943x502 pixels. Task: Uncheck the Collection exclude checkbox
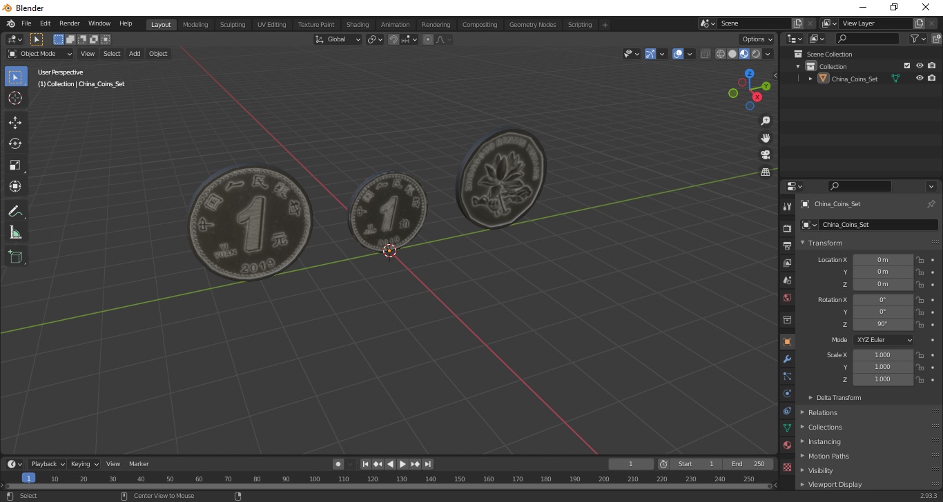[907, 66]
